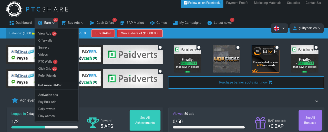Click the red alert badge beside PTC Walls
This screenshot has width=328, height=132.
(x=55, y=62)
